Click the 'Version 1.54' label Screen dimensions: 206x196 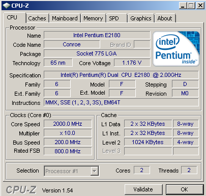pos(57,190)
